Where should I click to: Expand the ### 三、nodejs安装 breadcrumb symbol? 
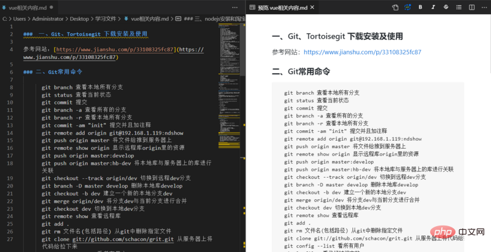click(x=214, y=19)
